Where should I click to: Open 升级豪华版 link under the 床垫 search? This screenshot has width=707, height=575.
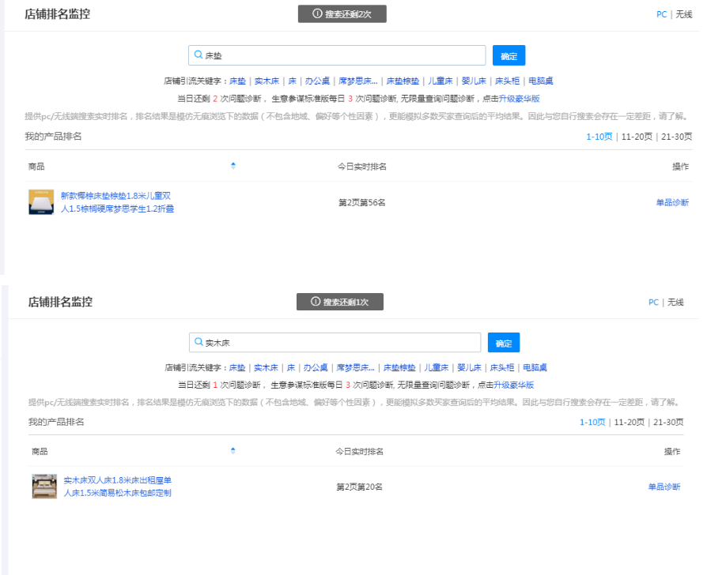(519, 99)
